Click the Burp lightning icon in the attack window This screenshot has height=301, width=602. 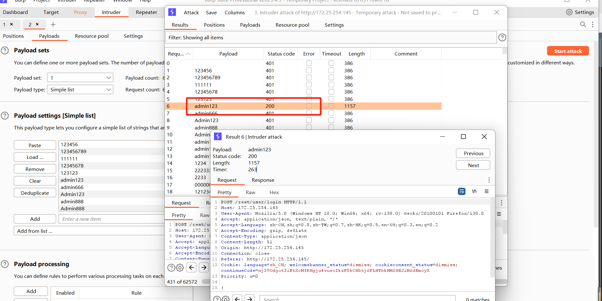pyautogui.click(x=172, y=12)
